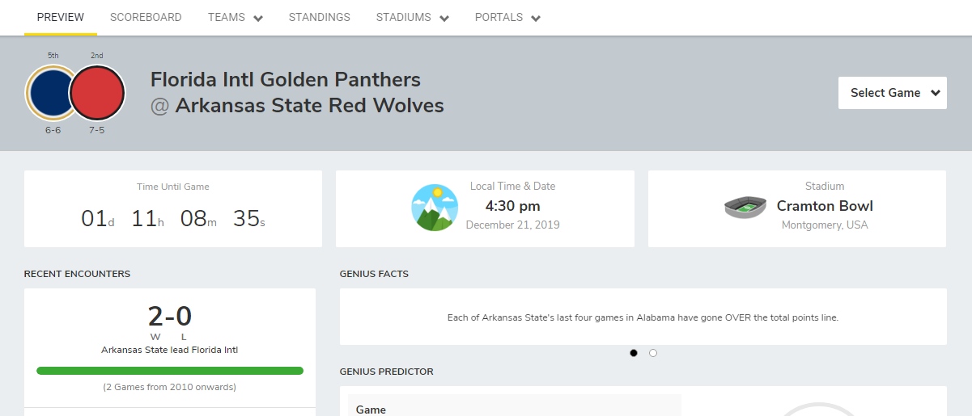Click the 2-0 recent encounters record
Image resolution: width=972 pixels, height=416 pixels.
pos(170,317)
